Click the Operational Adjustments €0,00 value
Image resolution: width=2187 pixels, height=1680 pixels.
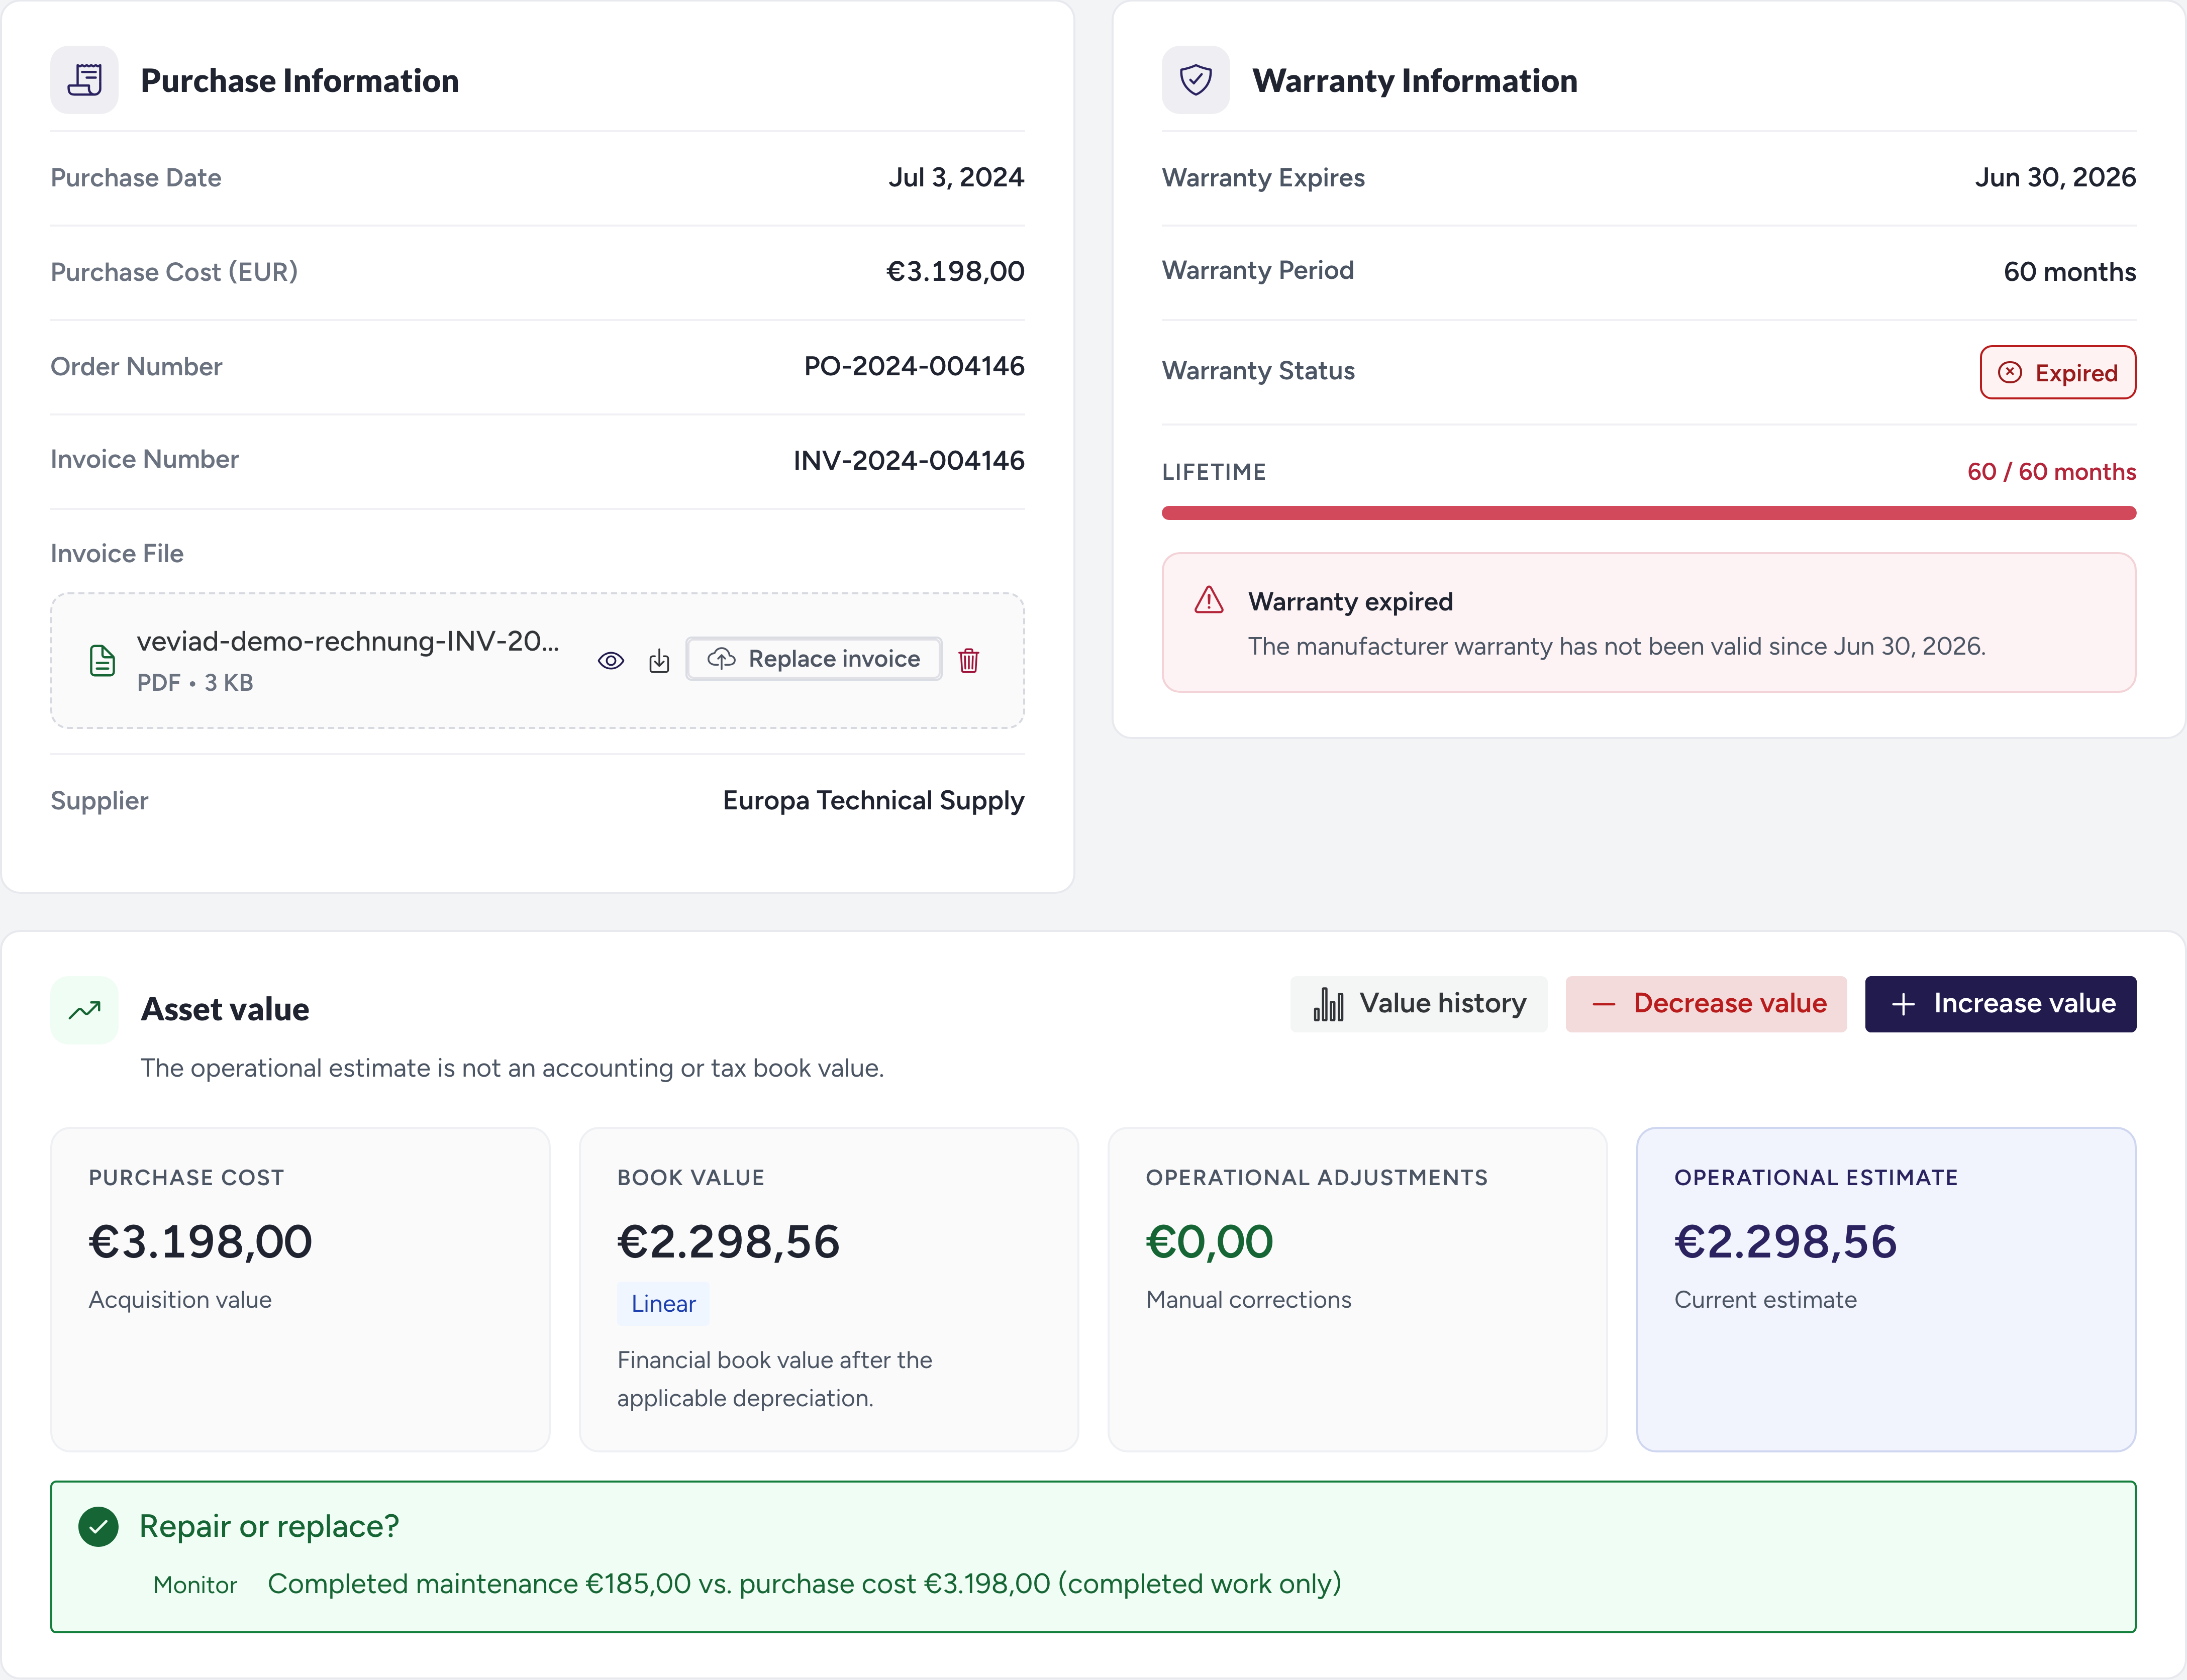pyautogui.click(x=1209, y=1242)
